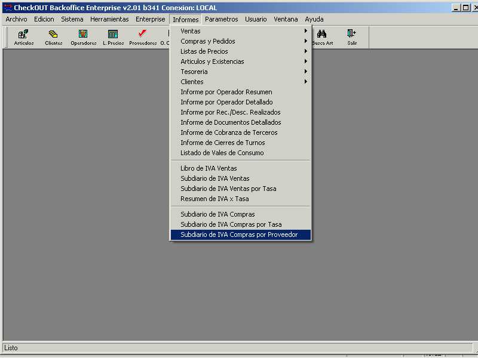Choose Subdiario de IVA Ventas por Tasa

[241, 189]
